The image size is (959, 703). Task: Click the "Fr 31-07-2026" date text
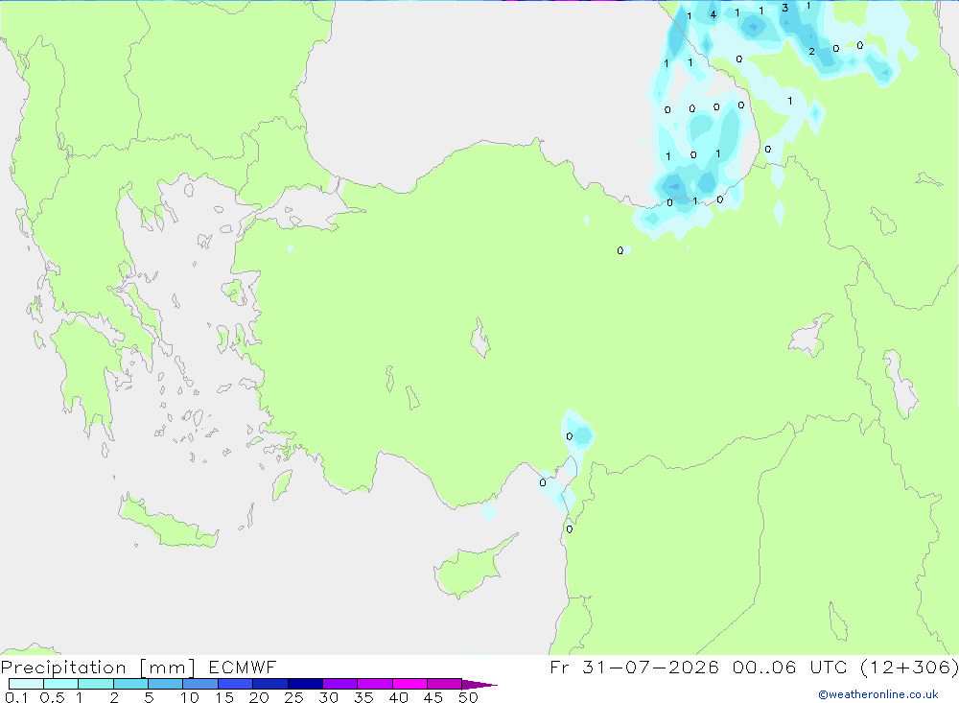click(x=634, y=667)
